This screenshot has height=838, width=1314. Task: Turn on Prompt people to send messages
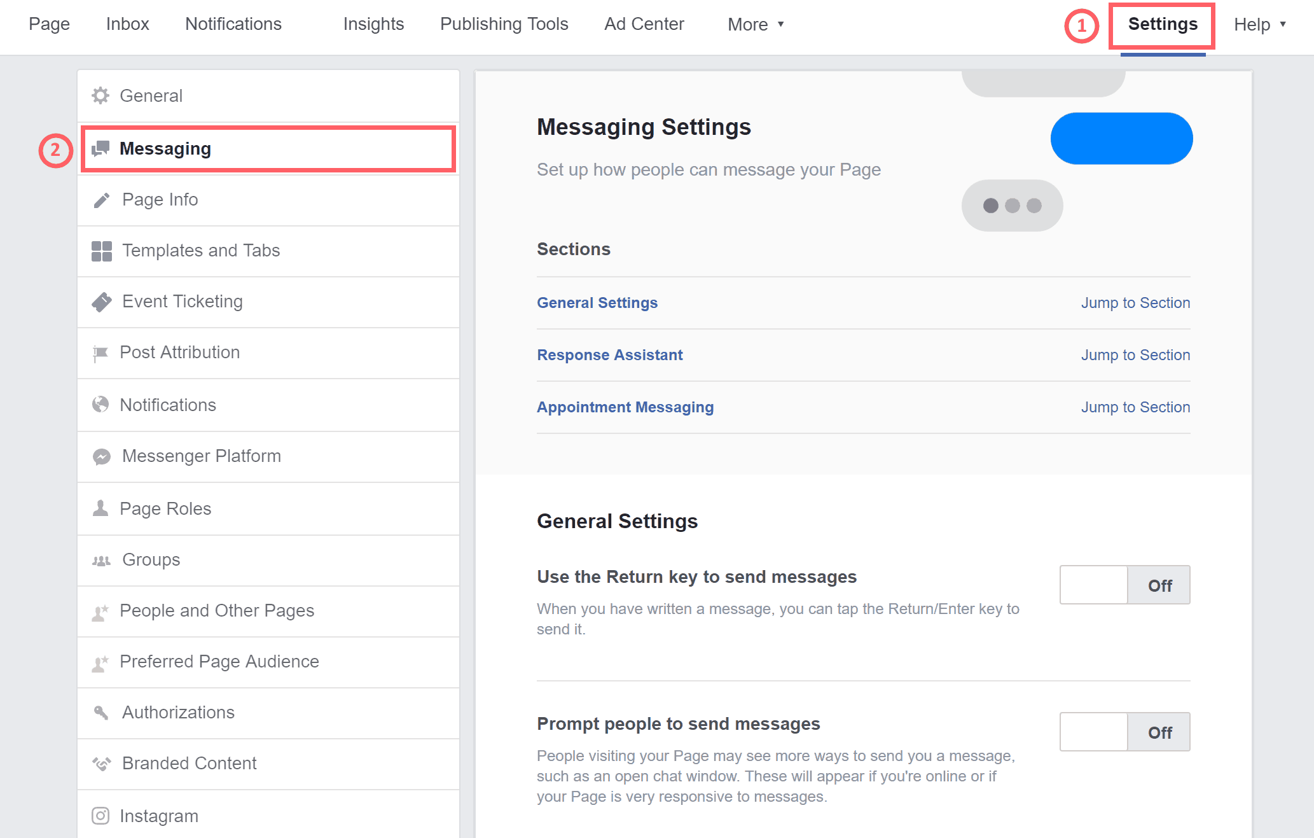coord(1124,732)
